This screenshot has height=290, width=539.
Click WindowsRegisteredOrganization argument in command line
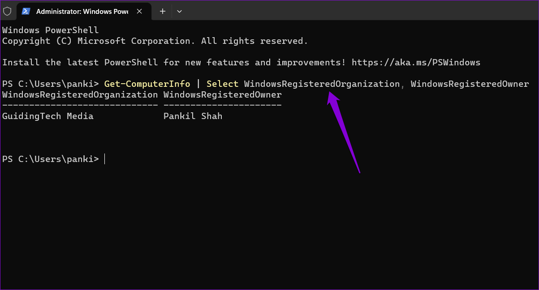click(322, 84)
